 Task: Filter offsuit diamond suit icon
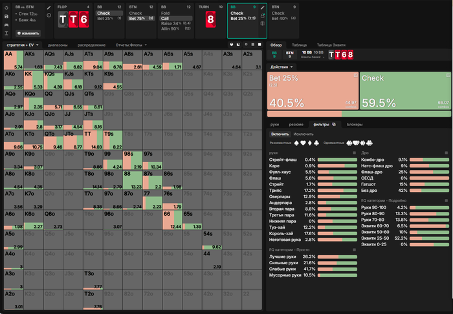[x=310, y=143]
